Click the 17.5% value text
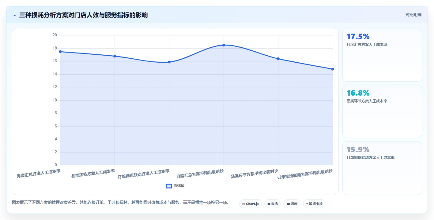434x220 pixels. pyautogui.click(x=358, y=37)
